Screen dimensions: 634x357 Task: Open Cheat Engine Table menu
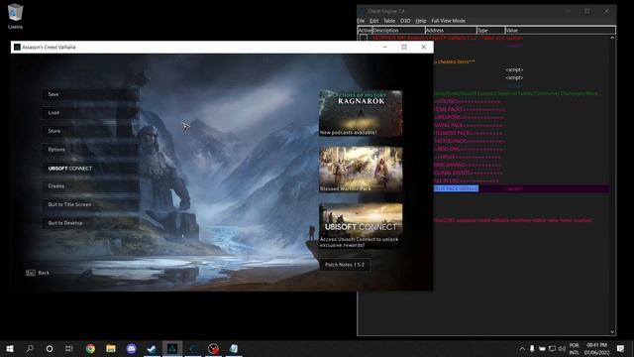(389, 21)
